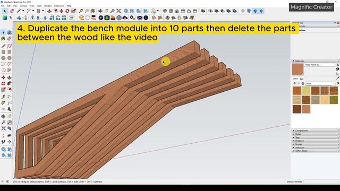340x191 pixels.
Task: Click the material name field
Action: 320,65
